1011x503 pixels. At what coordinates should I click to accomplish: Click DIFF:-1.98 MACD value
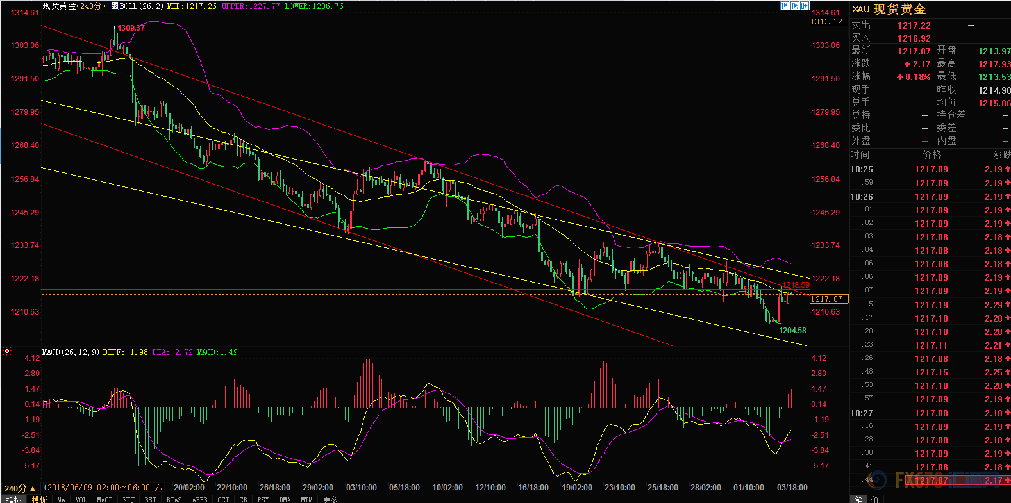[125, 352]
